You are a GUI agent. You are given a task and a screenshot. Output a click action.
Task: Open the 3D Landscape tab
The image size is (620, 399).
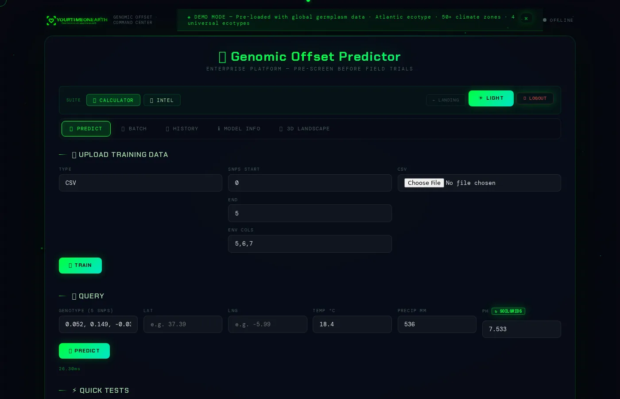tap(305, 129)
